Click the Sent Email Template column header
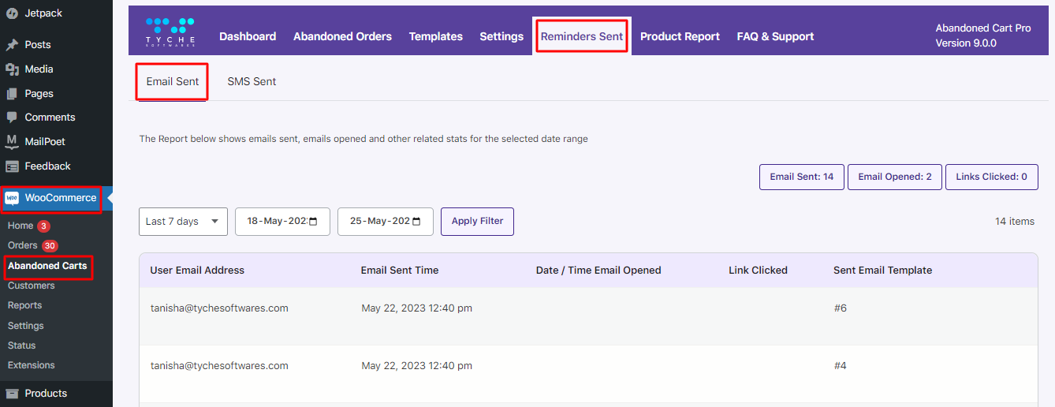This screenshot has height=407, width=1055. (882, 270)
